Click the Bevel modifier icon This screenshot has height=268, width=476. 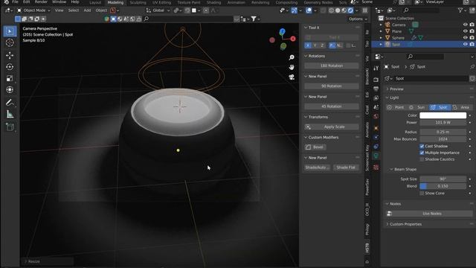pyautogui.click(x=308, y=147)
